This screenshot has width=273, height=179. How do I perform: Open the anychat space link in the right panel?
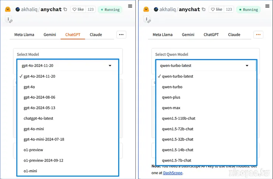point(189,9)
